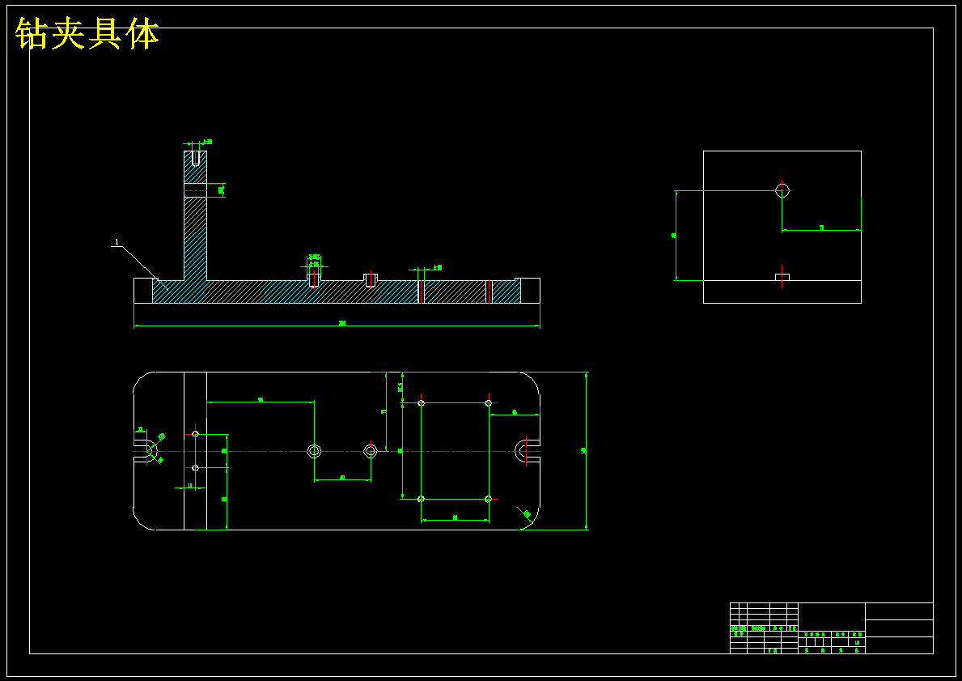
Task: Select the circular hole in the side view
Action: click(782, 190)
